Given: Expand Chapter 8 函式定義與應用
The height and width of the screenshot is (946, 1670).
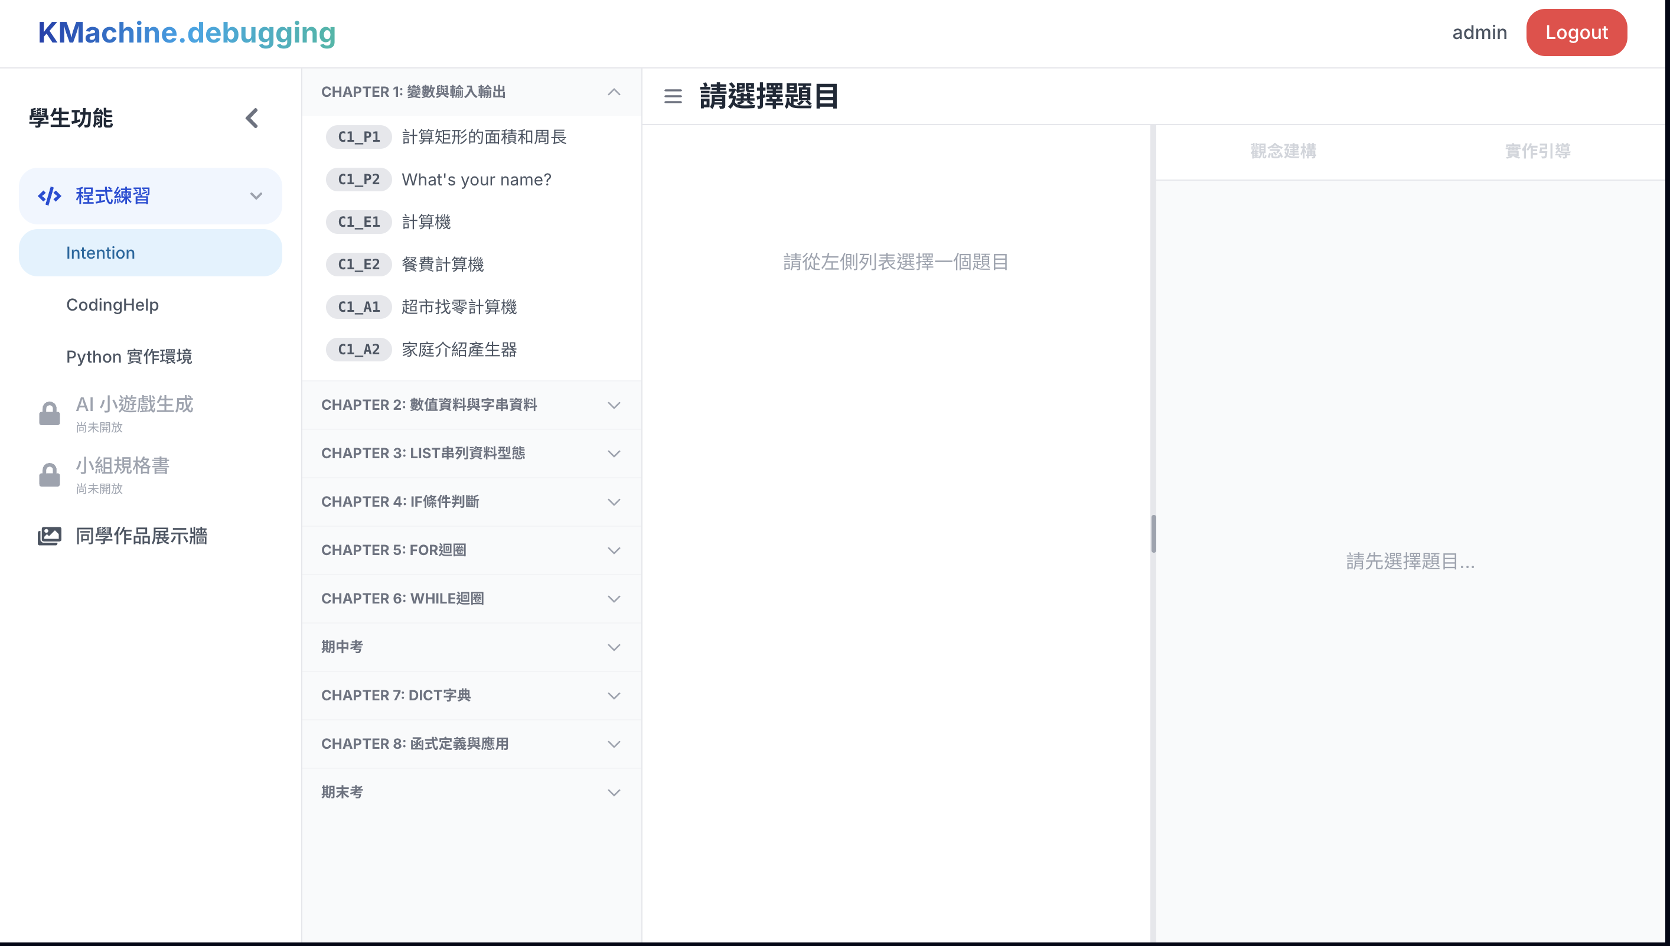Looking at the screenshot, I should (x=472, y=744).
